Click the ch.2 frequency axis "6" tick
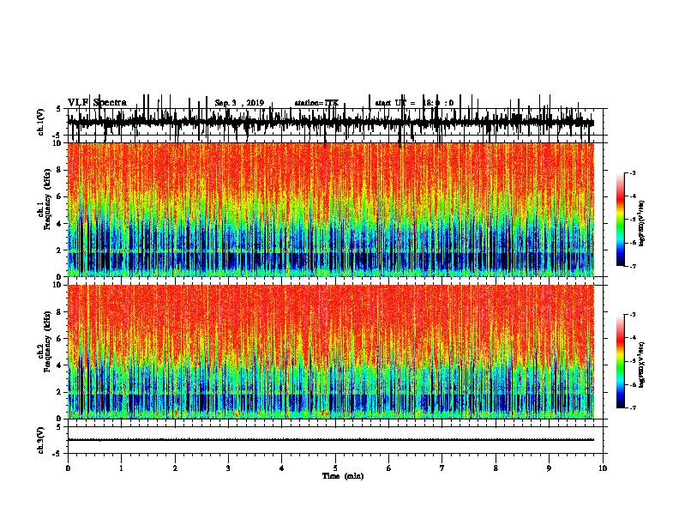This screenshot has width=679, height=525. (x=60, y=339)
